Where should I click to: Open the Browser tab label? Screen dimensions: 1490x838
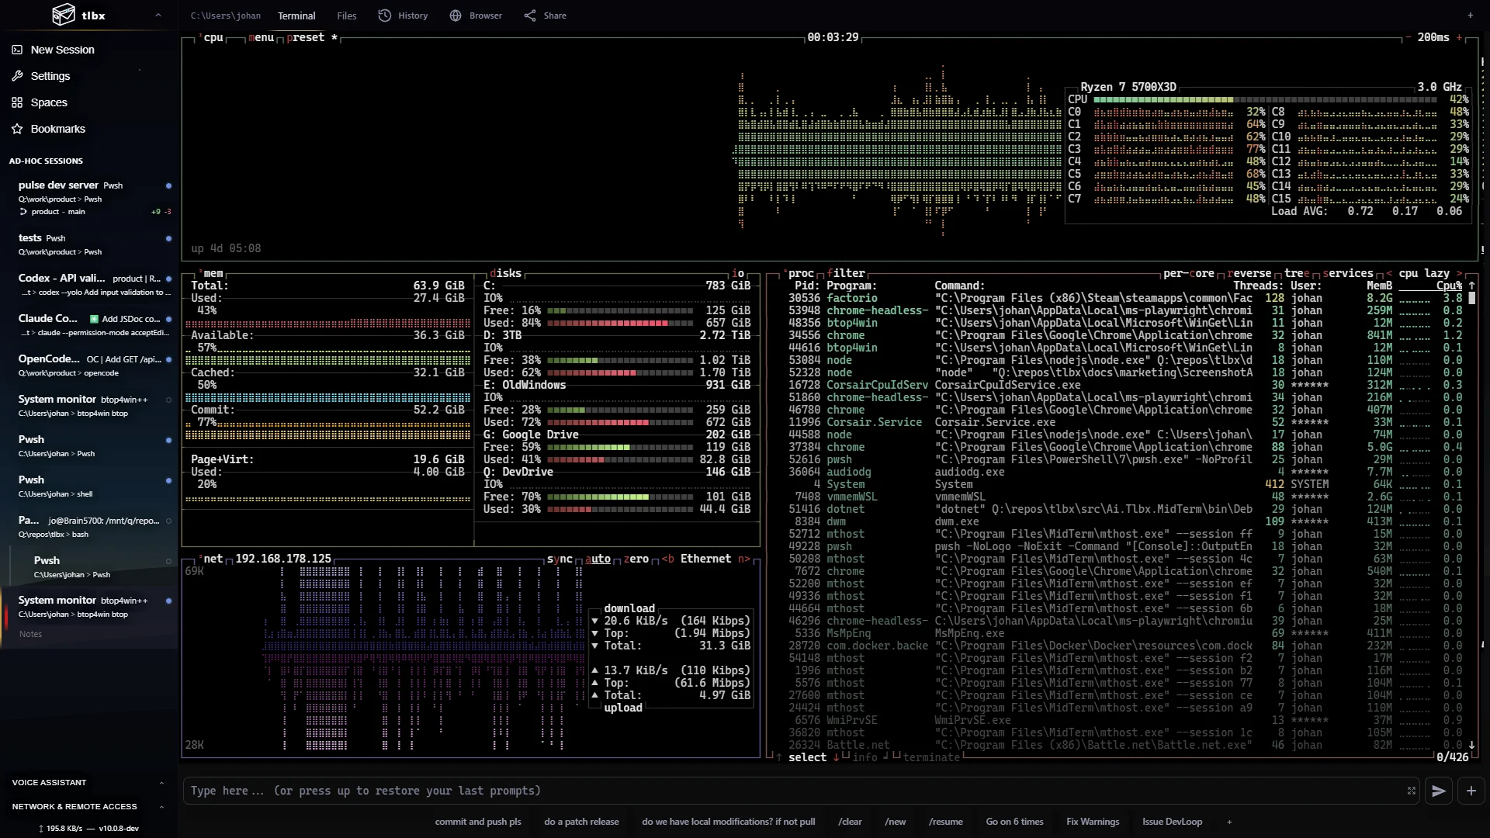486,16
